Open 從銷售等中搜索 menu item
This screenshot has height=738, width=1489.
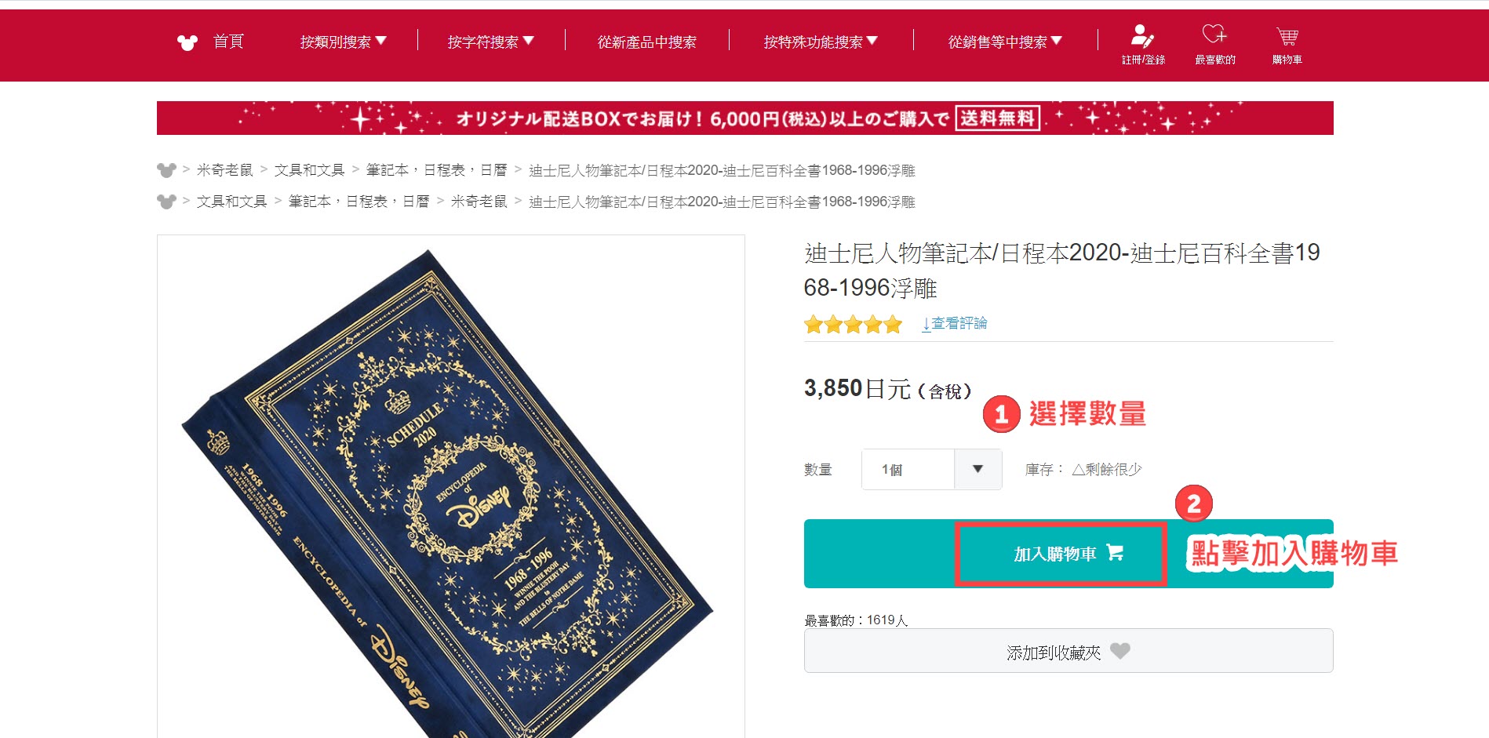[1005, 42]
